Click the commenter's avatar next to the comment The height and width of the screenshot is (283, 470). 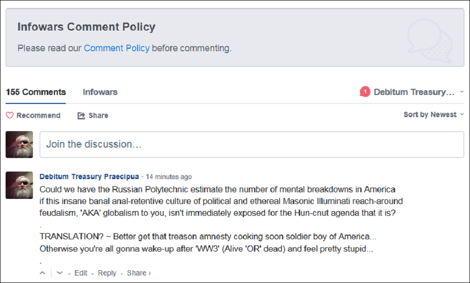[19, 185]
